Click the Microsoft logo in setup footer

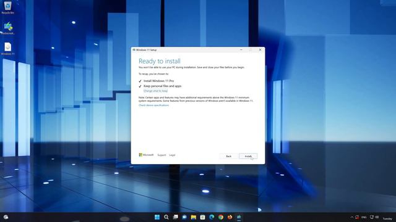(146, 155)
